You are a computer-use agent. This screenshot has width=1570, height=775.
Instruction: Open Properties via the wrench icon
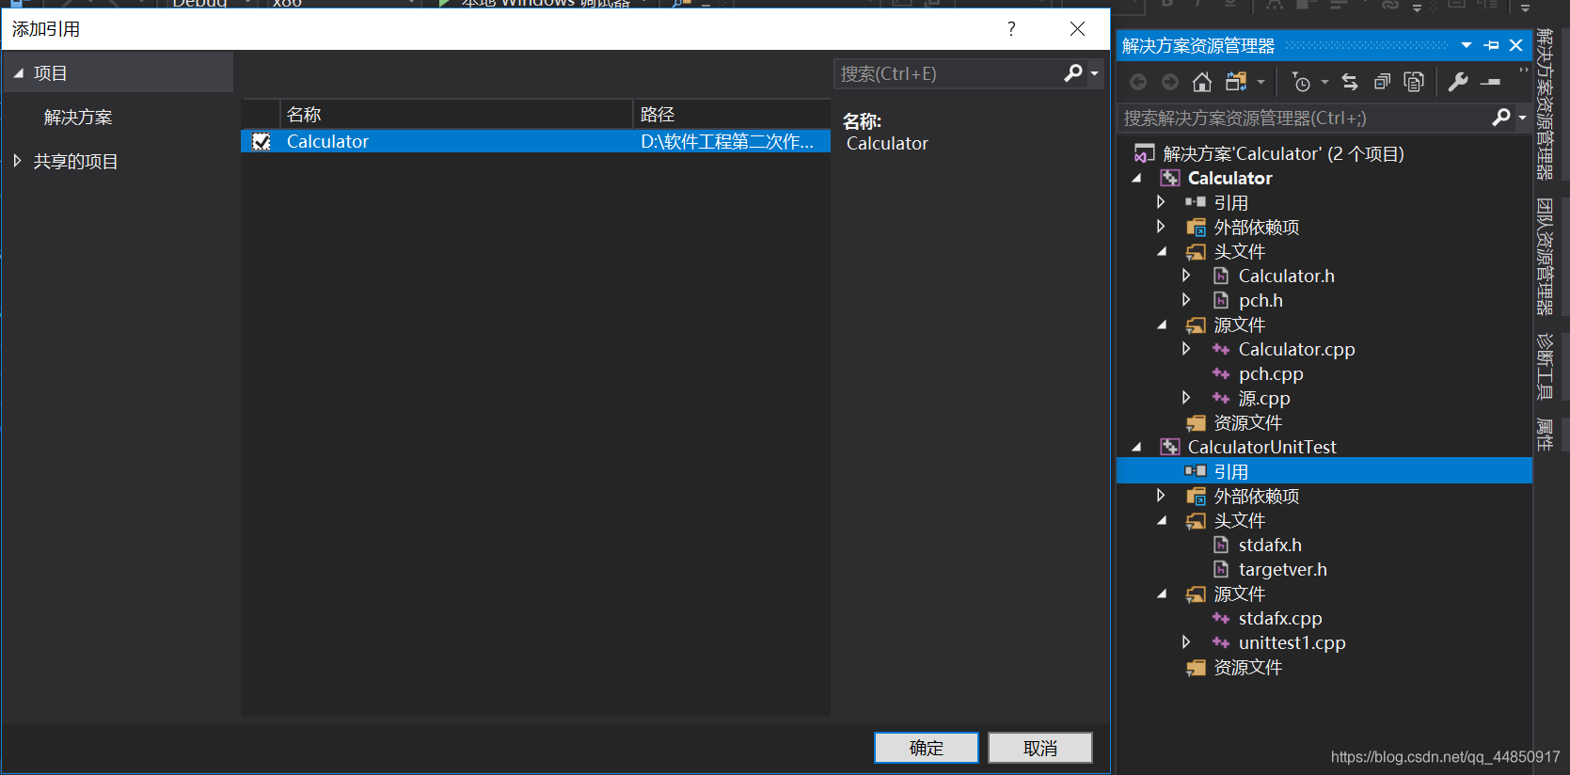pyautogui.click(x=1458, y=83)
